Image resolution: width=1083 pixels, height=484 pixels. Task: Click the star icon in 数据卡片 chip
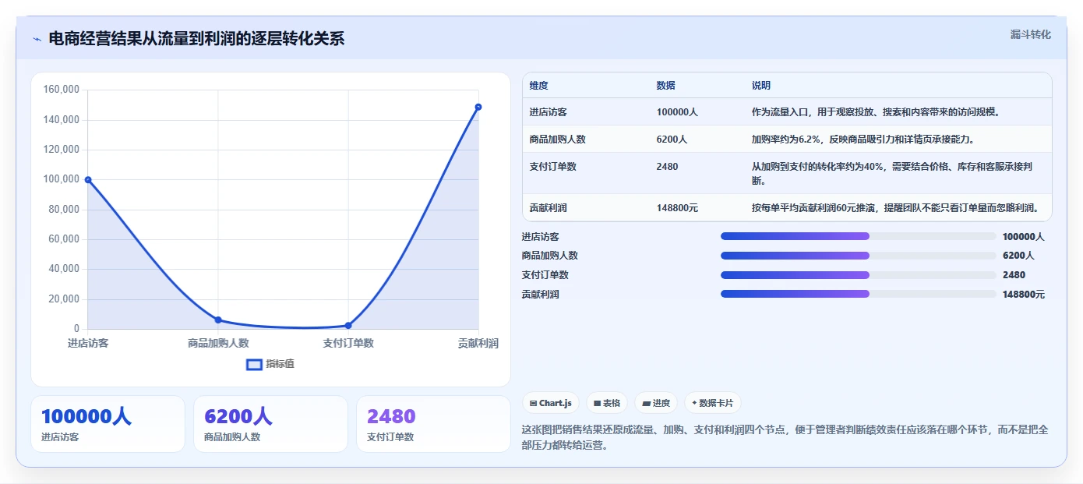pyautogui.click(x=694, y=403)
